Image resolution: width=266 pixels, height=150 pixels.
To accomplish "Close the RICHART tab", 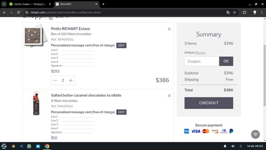I will click(96, 4).
